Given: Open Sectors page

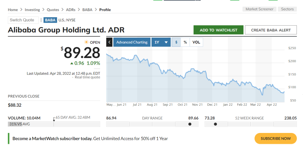Looking at the screenshot, I should point(287,9).
